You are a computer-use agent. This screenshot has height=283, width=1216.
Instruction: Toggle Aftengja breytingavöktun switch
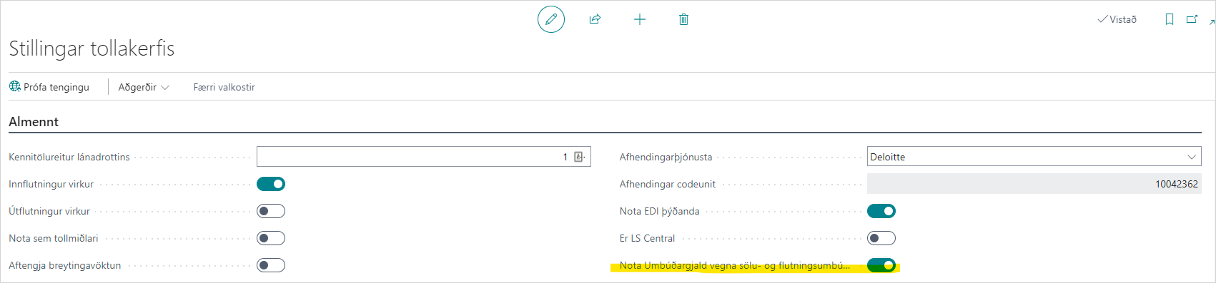coord(271,265)
